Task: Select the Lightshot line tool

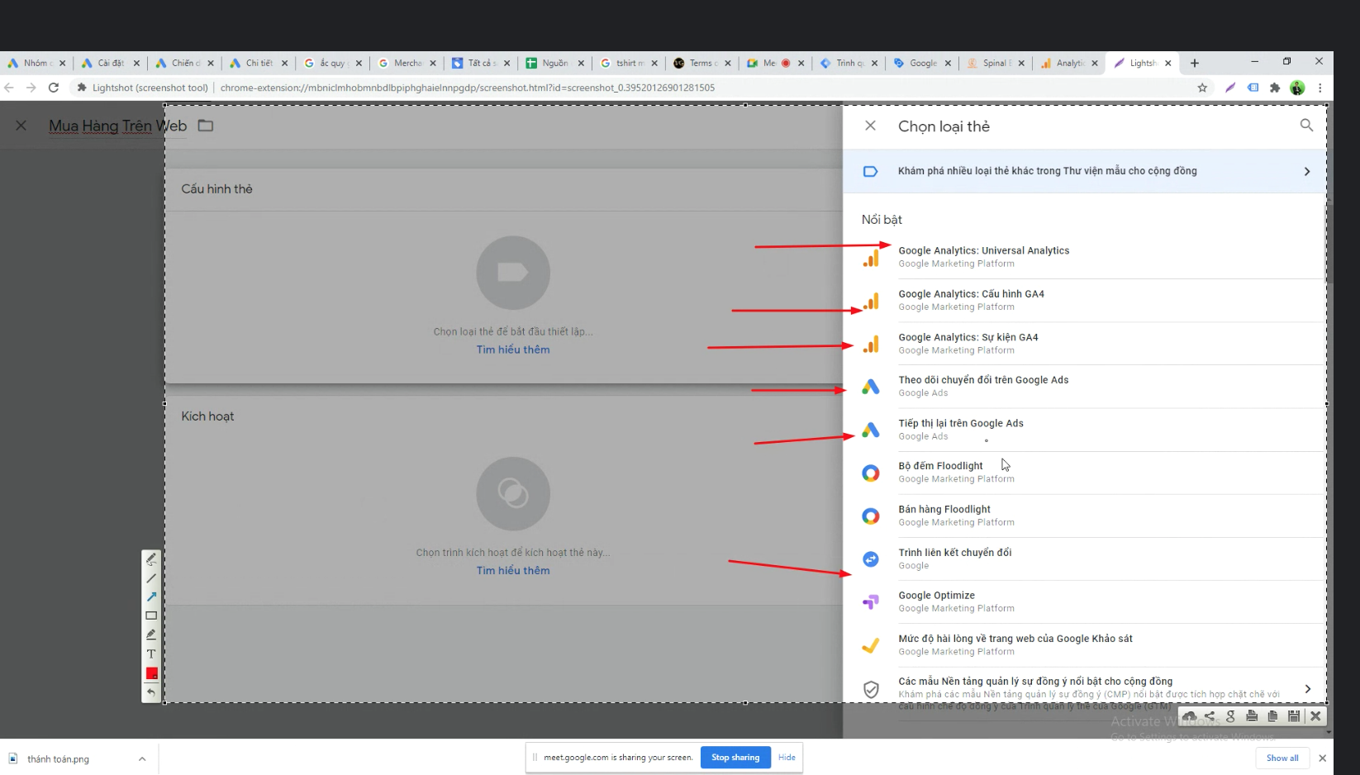Action: (x=151, y=578)
